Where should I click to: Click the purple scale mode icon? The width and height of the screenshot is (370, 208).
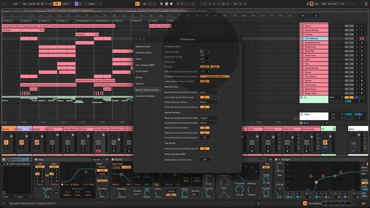76,4
